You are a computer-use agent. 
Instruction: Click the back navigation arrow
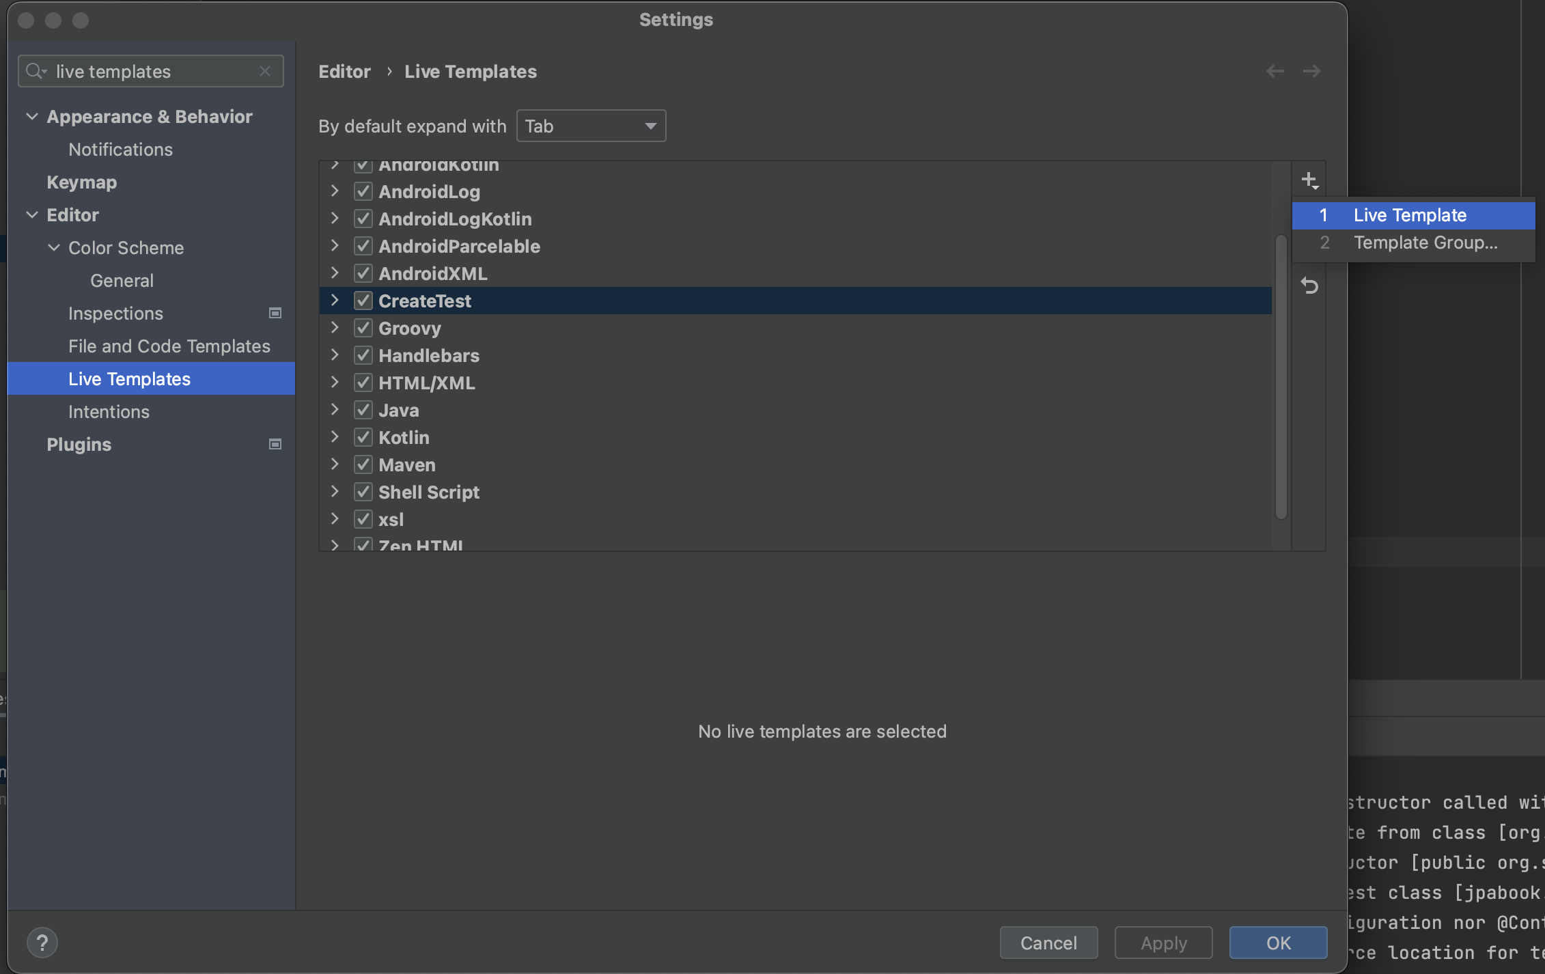[1275, 71]
